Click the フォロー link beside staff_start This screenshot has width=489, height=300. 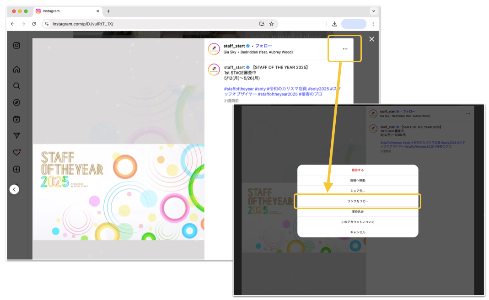tap(263, 46)
